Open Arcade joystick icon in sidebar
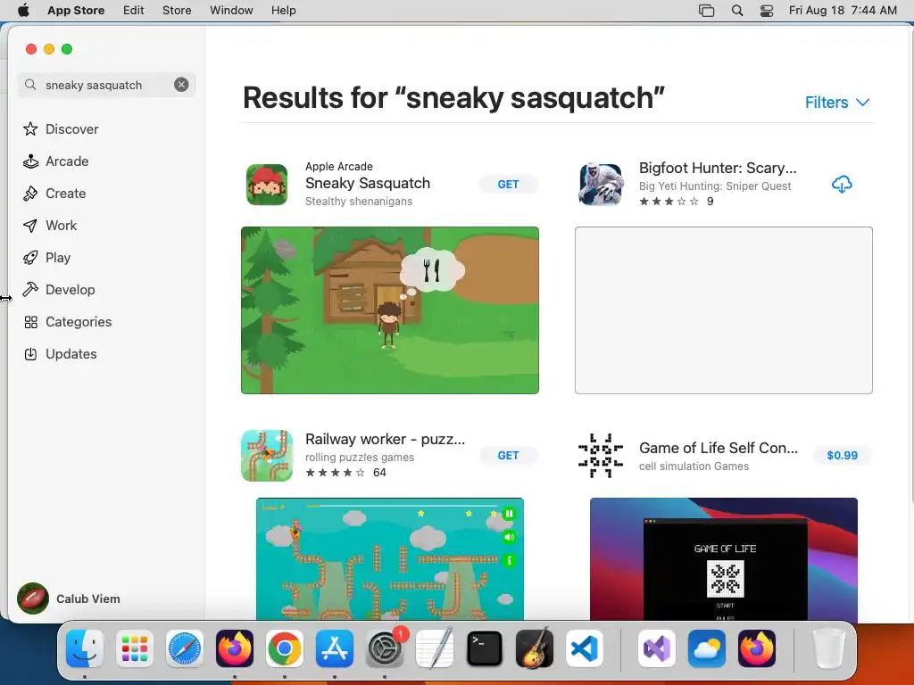 coord(30,161)
